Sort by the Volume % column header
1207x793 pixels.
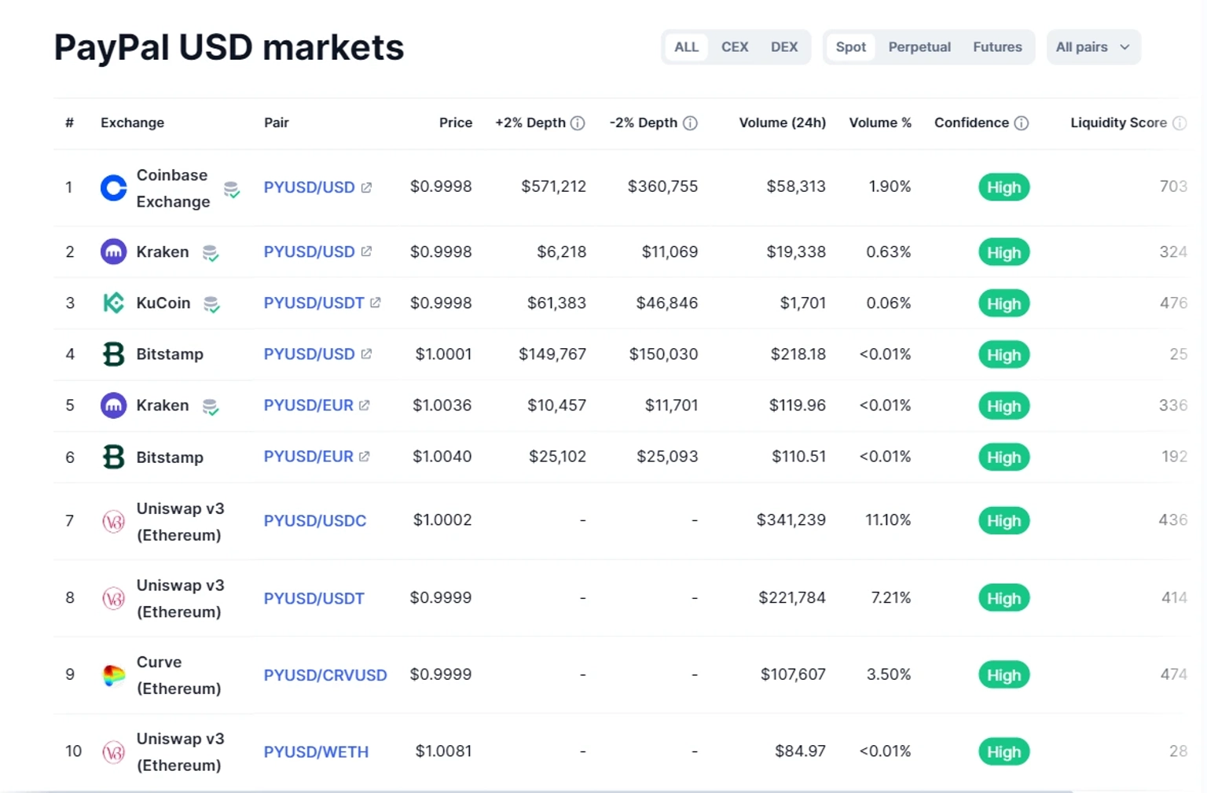(880, 123)
